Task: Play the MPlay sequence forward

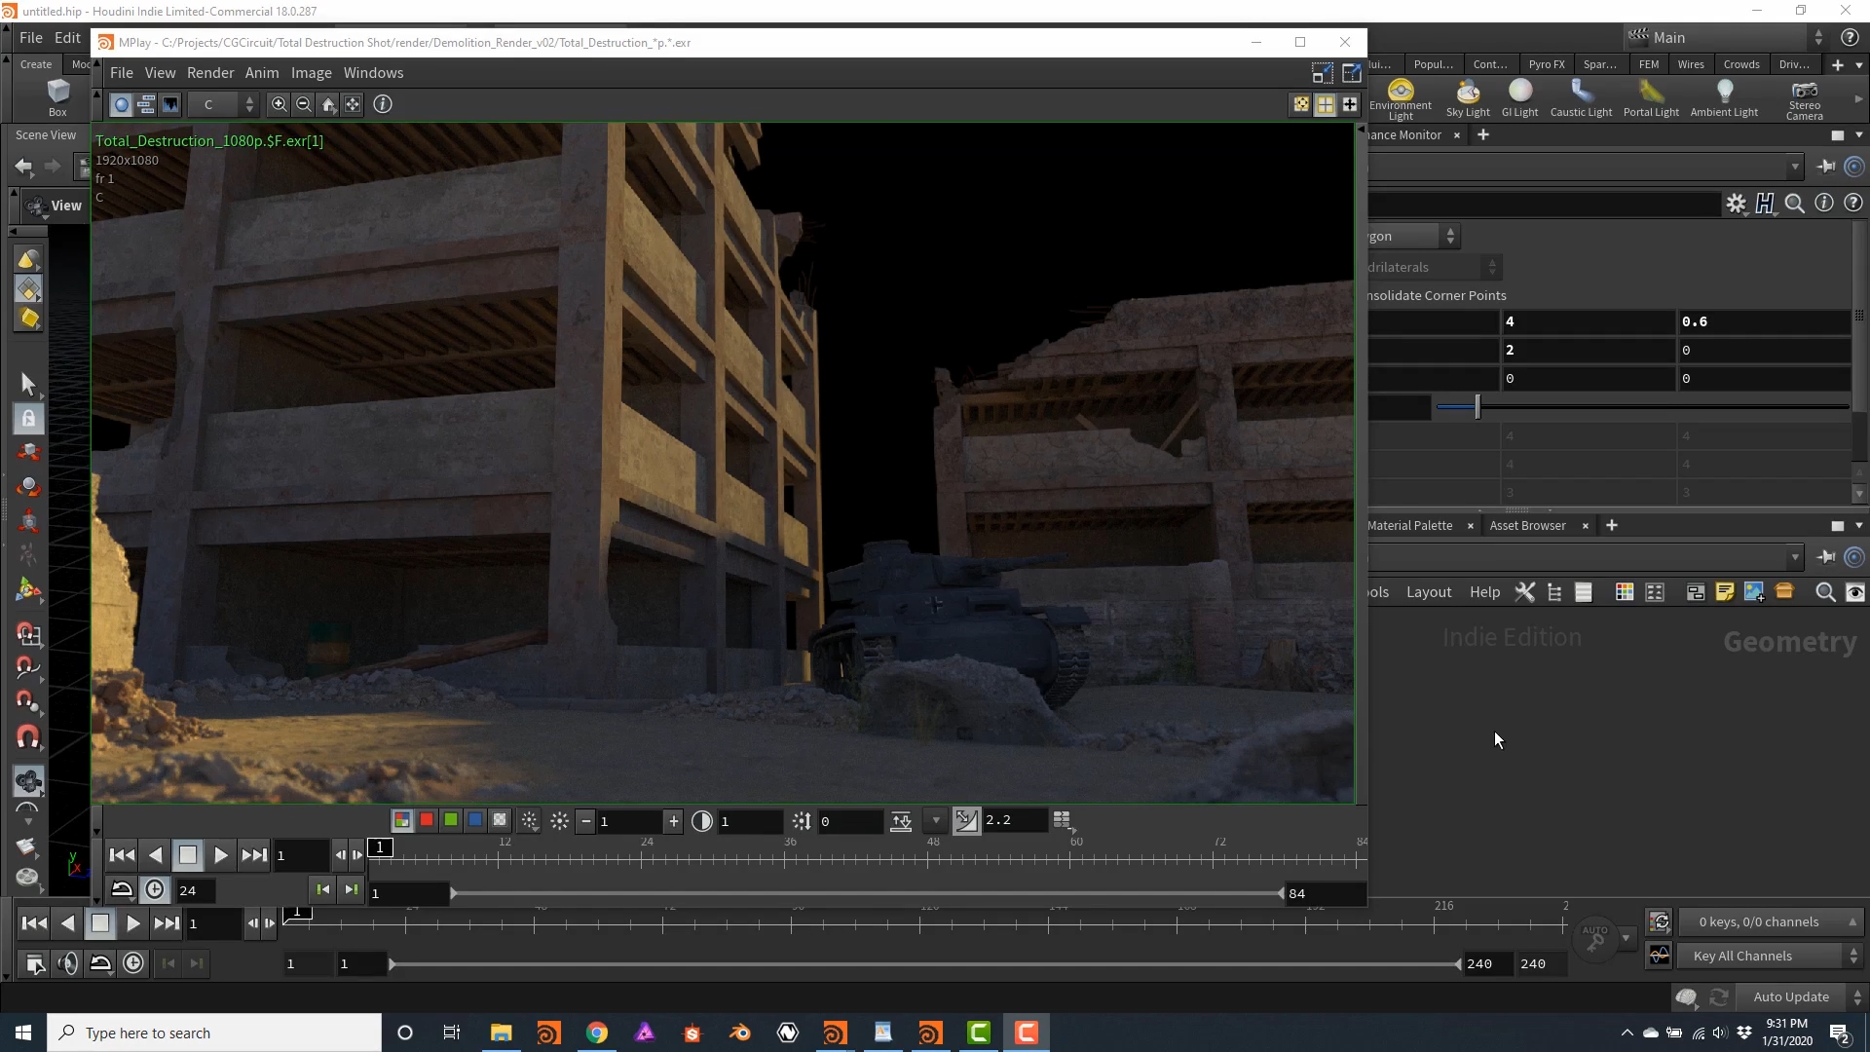Action: pos(220,855)
